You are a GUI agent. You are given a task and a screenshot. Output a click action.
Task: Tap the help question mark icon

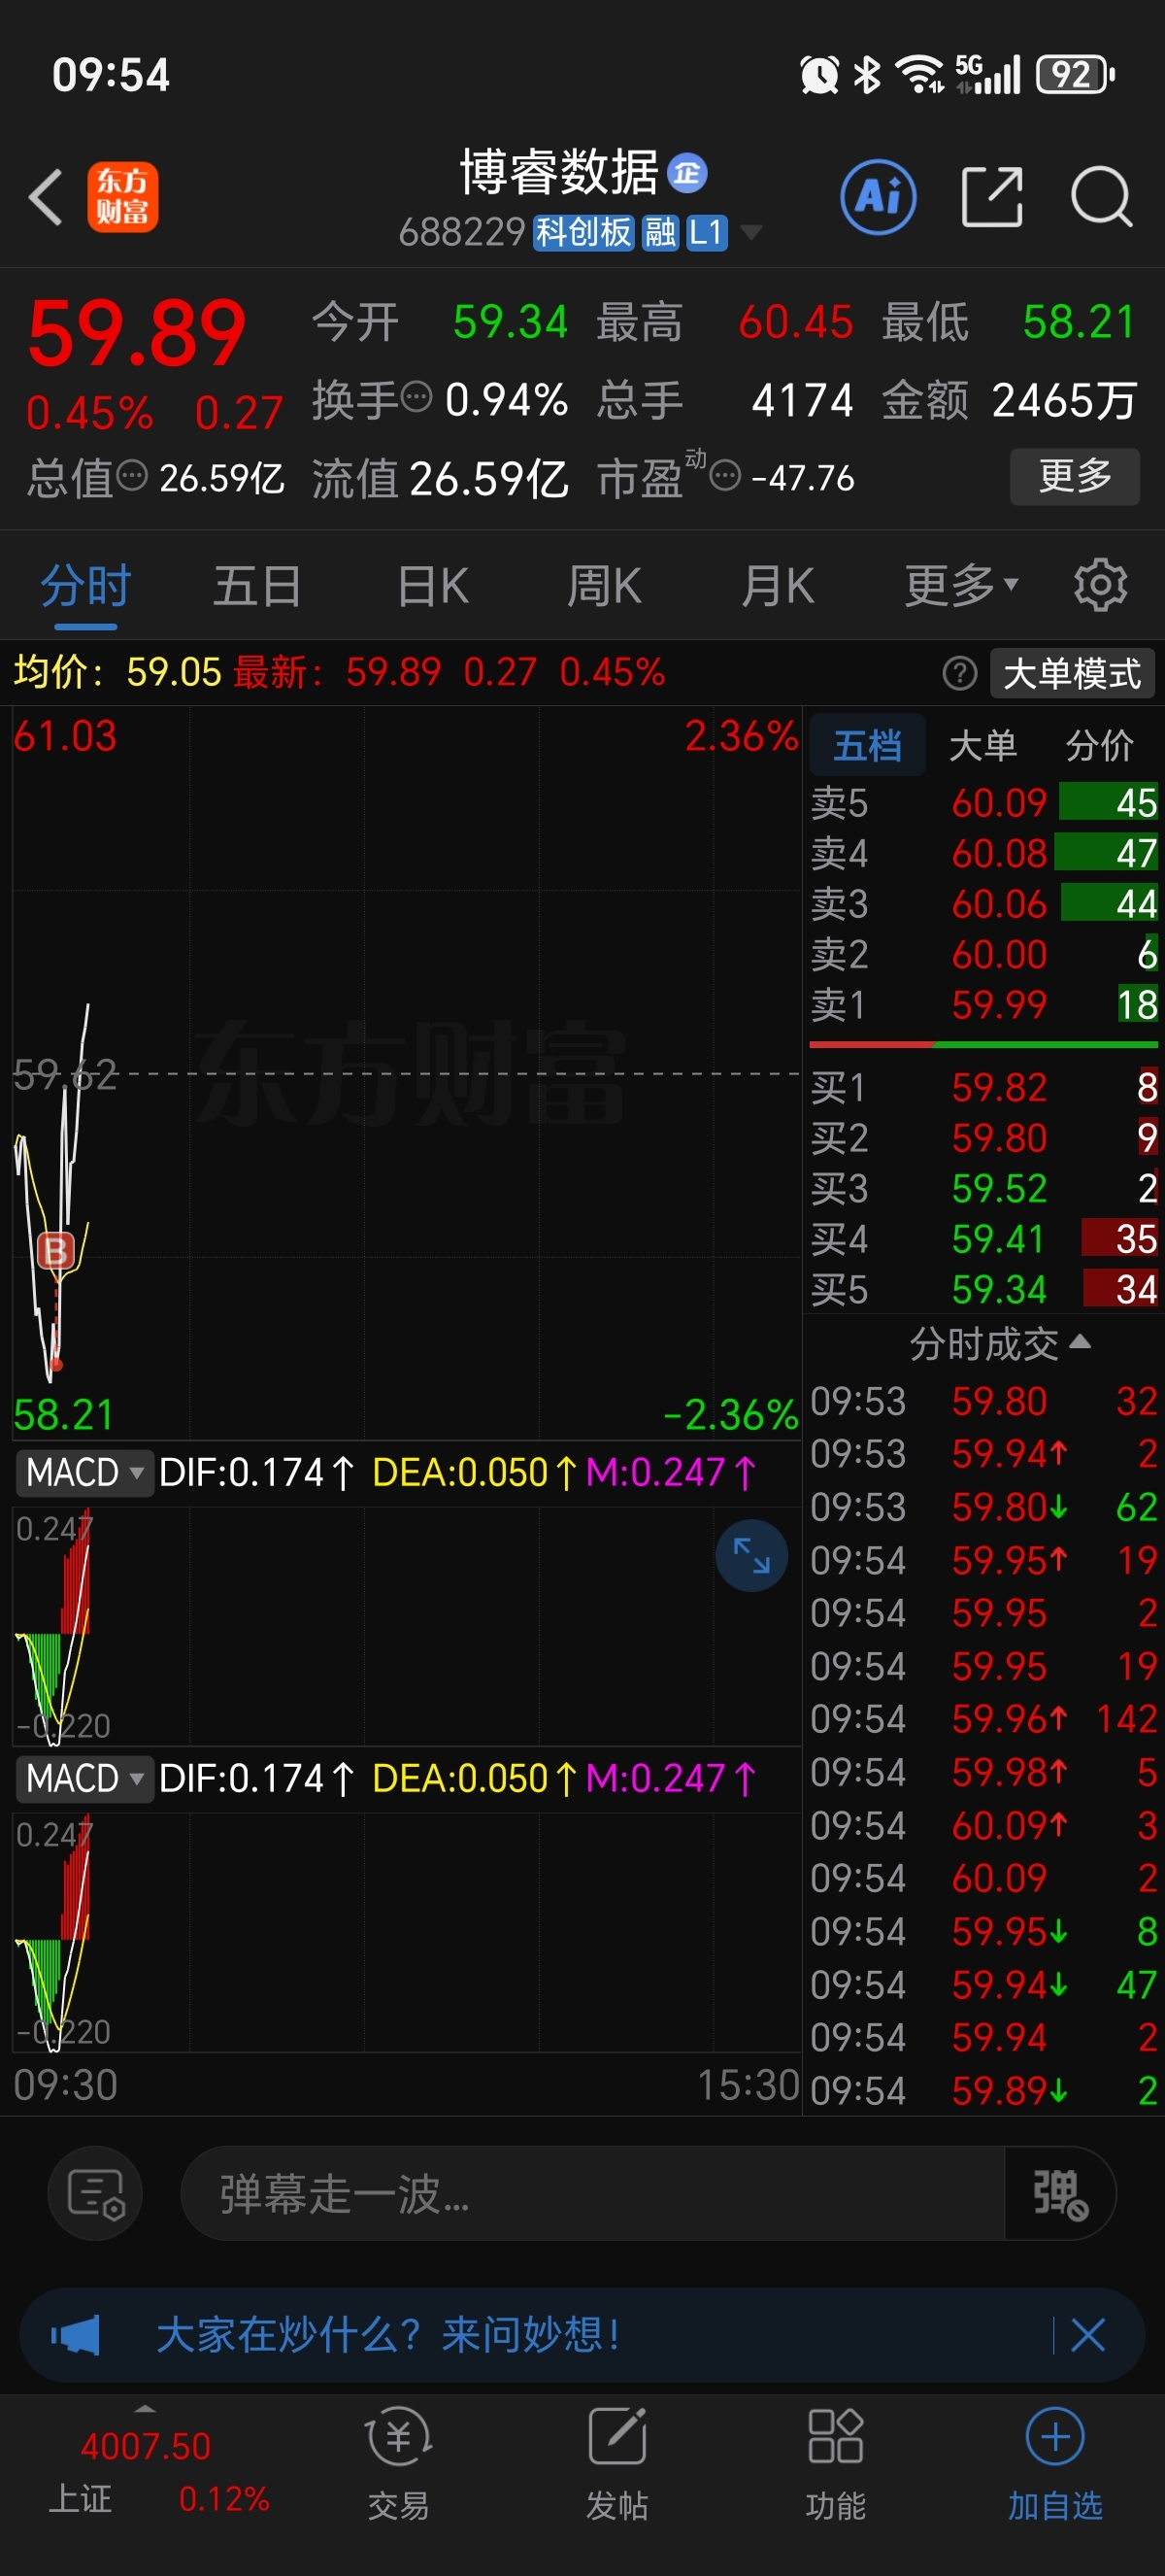click(x=959, y=673)
